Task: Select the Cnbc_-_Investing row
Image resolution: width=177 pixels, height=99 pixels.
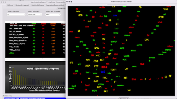Action: 35,47
